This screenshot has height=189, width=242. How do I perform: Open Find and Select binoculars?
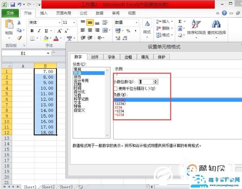(216, 29)
